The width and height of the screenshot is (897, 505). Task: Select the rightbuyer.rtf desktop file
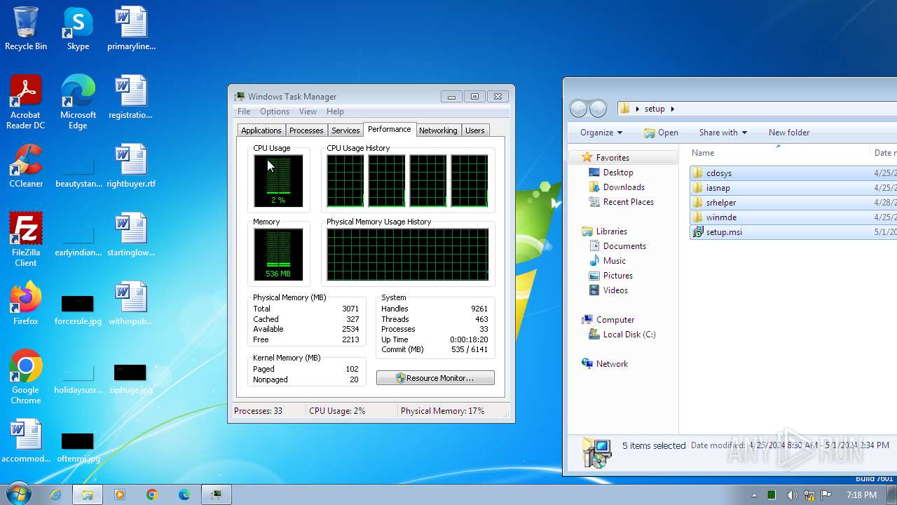coord(131,167)
